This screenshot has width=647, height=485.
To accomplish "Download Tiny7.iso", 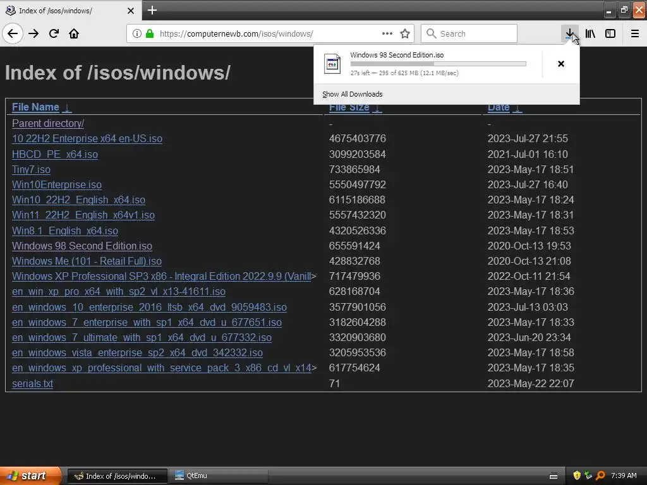I will [31, 169].
